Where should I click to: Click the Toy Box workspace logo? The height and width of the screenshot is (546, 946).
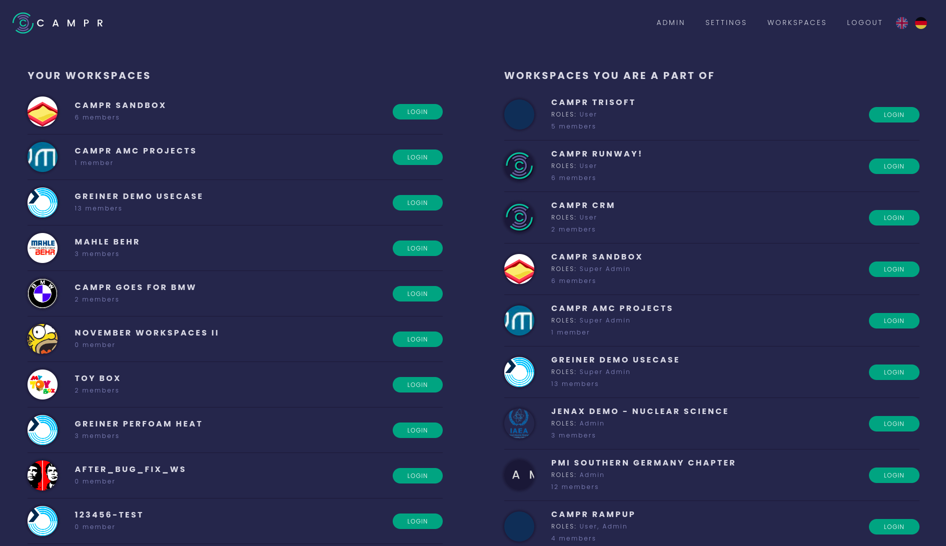pyautogui.click(x=43, y=384)
